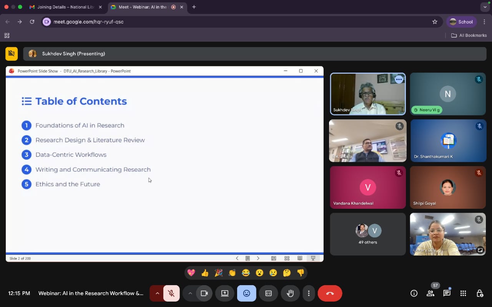Open the in-call chat panel
Image resolution: width=492 pixels, height=307 pixels.
447,294
